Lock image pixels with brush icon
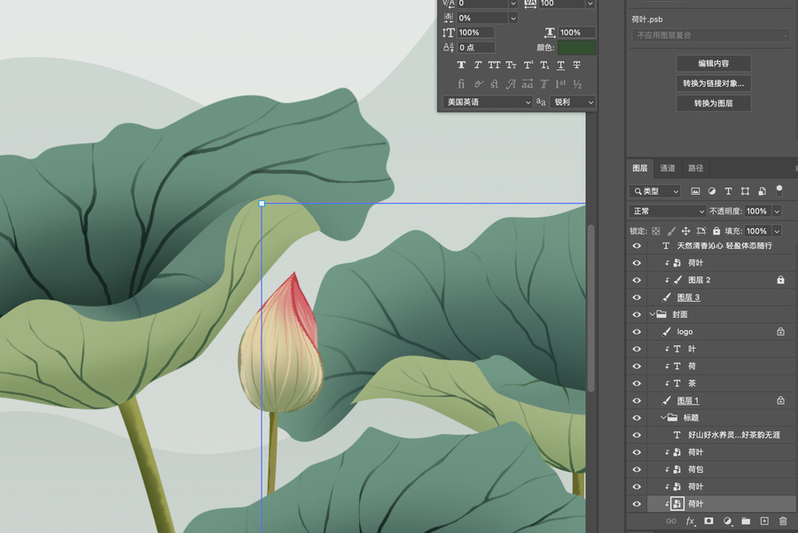This screenshot has width=798, height=533. (x=671, y=231)
